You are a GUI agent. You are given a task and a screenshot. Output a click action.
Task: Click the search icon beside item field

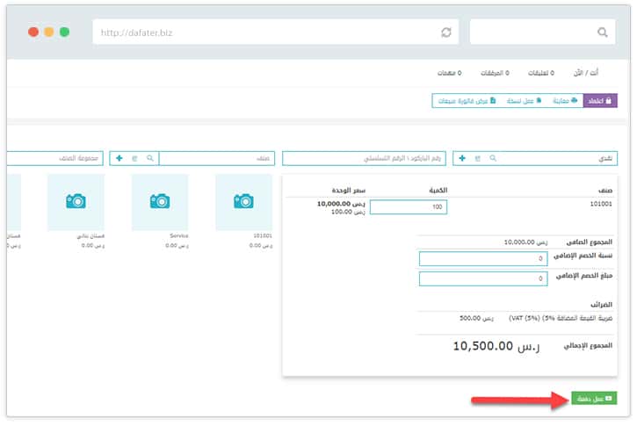click(x=150, y=158)
